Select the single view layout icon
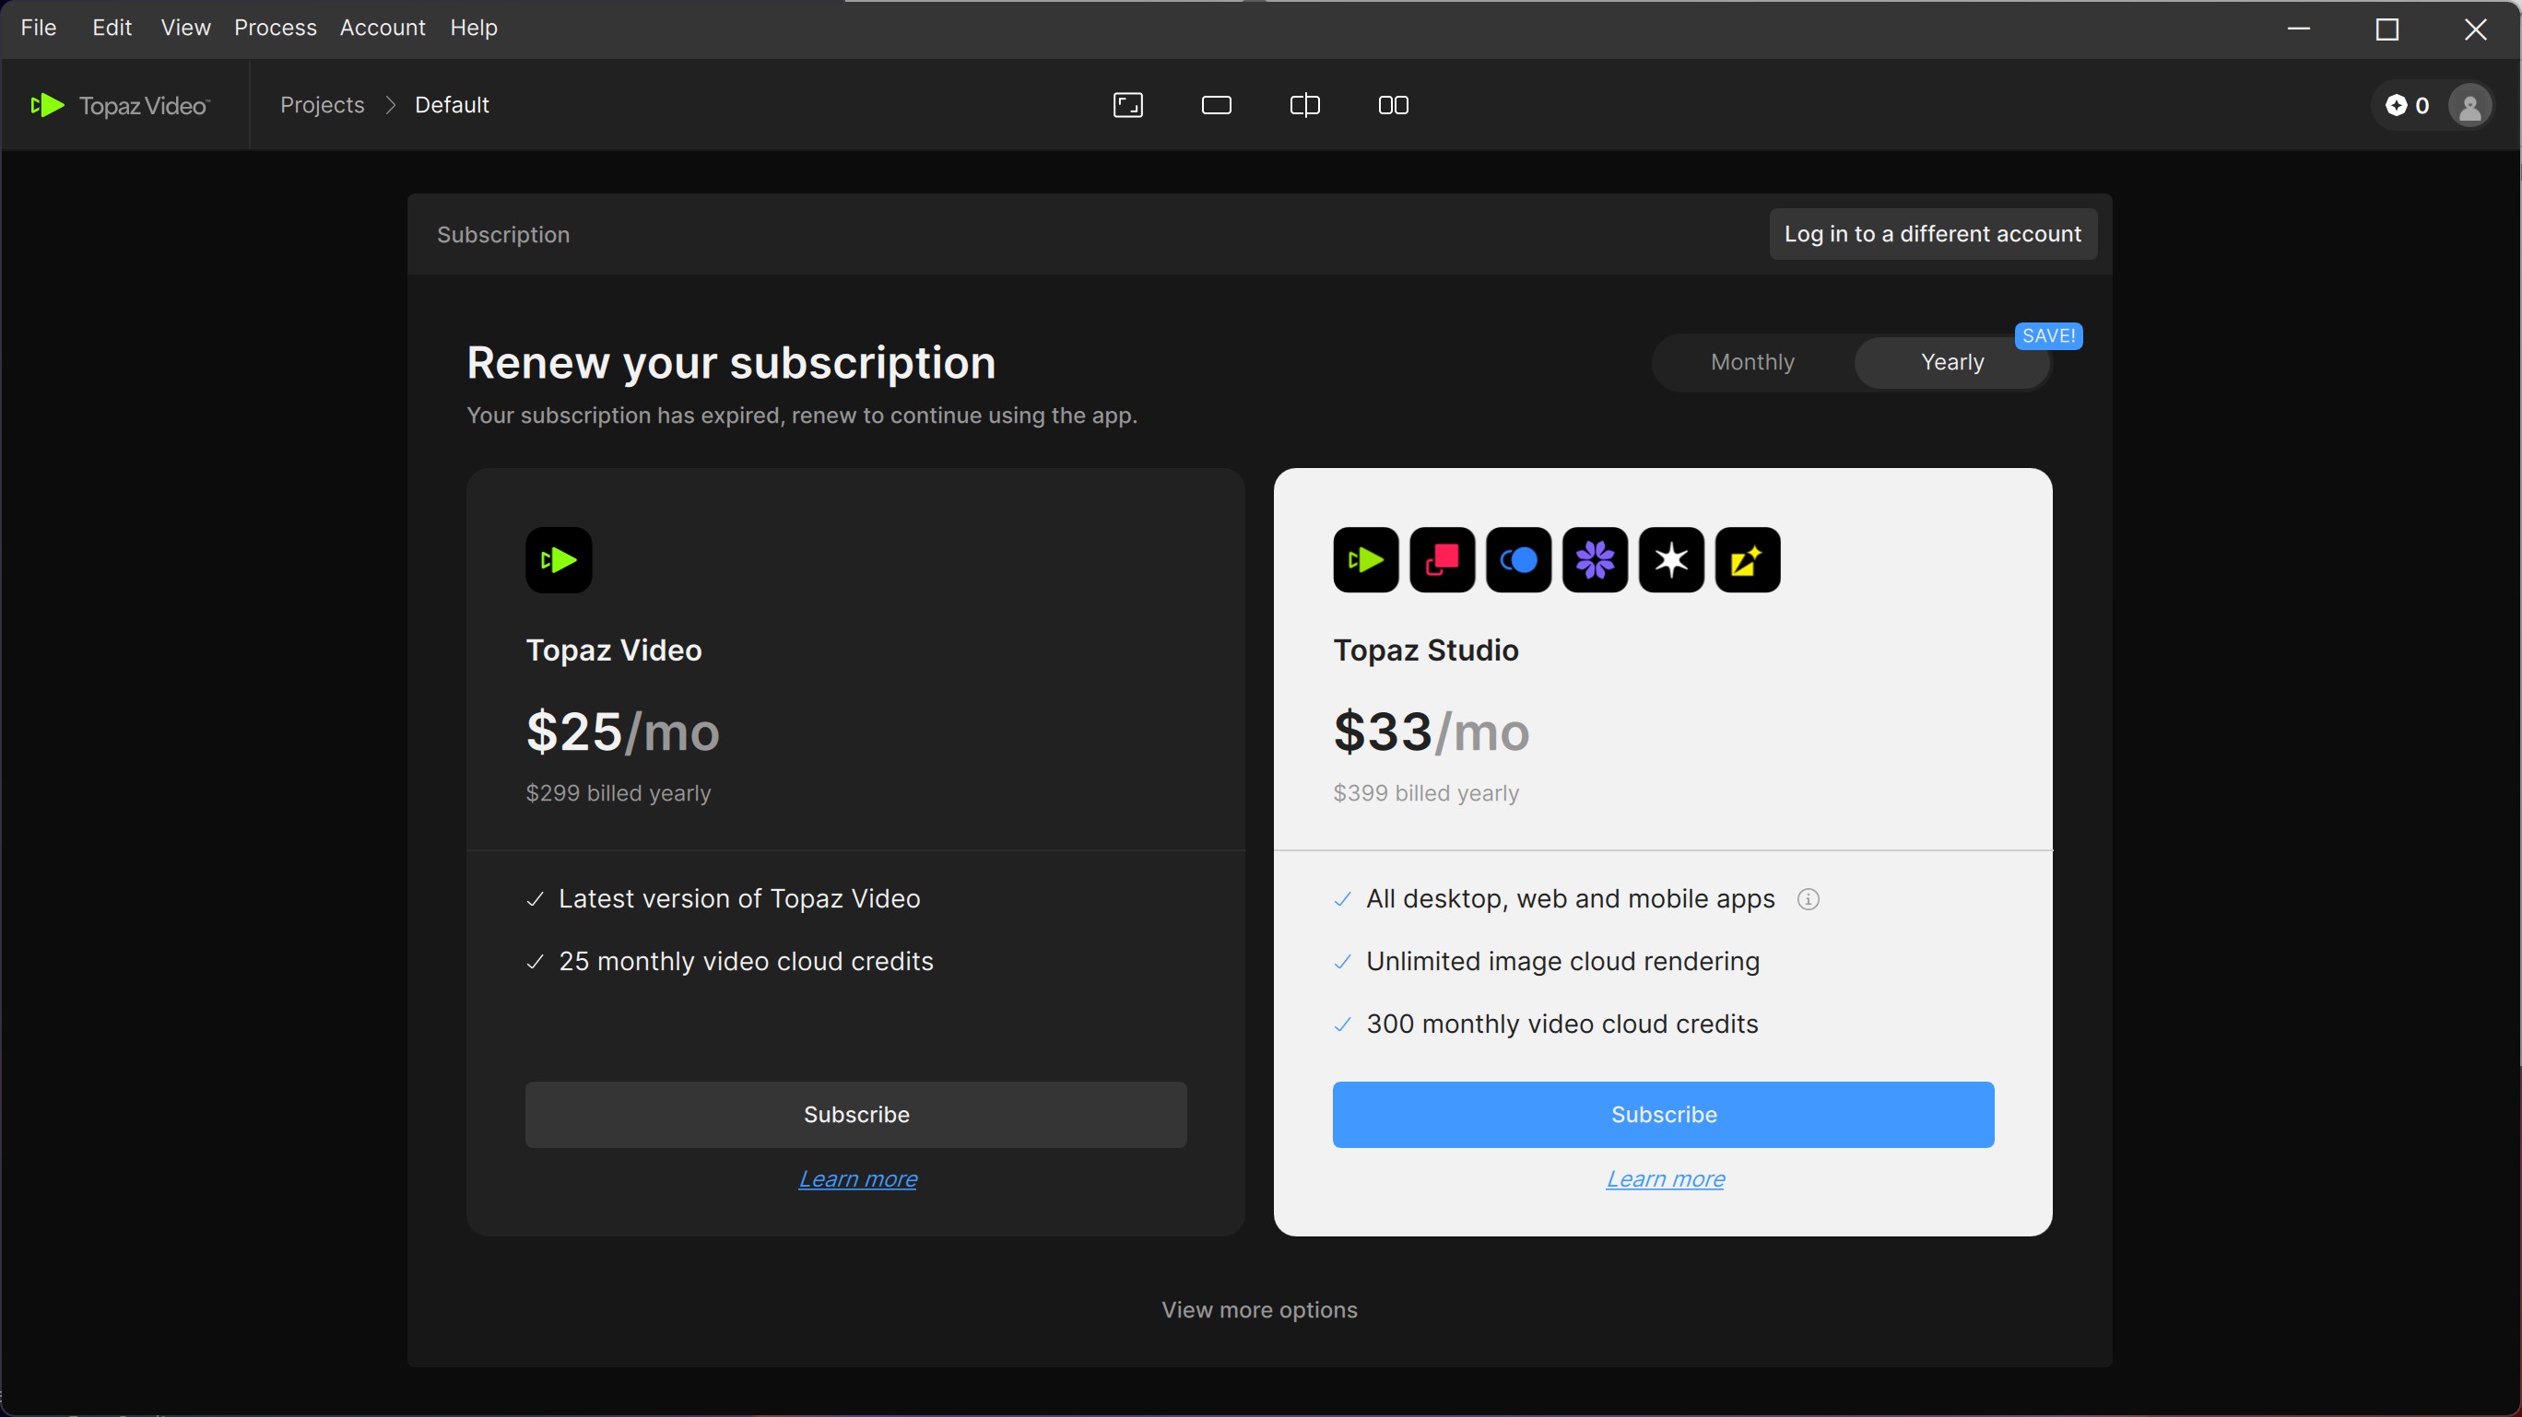 coord(1216,105)
